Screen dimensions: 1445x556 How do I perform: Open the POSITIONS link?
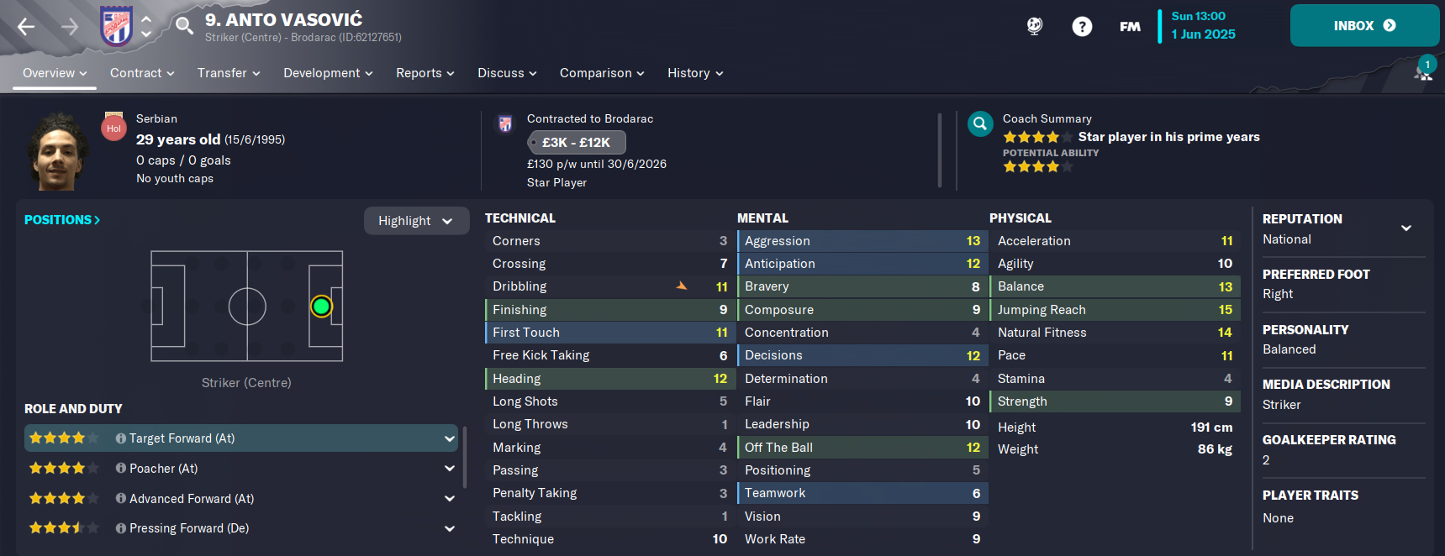click(62, 220)
